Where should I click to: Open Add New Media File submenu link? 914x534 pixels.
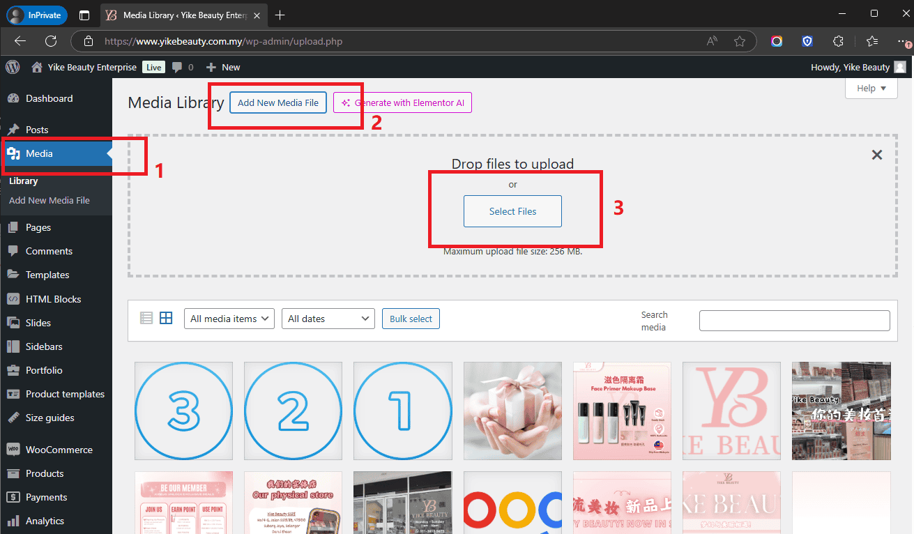(49, 200)
